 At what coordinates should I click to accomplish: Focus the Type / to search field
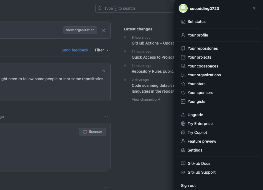pos(136,8)
